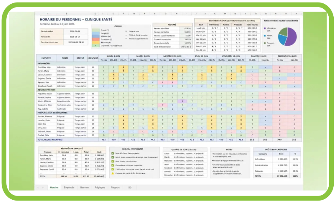
Task: Select PRÉPOSÉS AUX BÉNÉFICIAIRES section header
Action: 169,113
